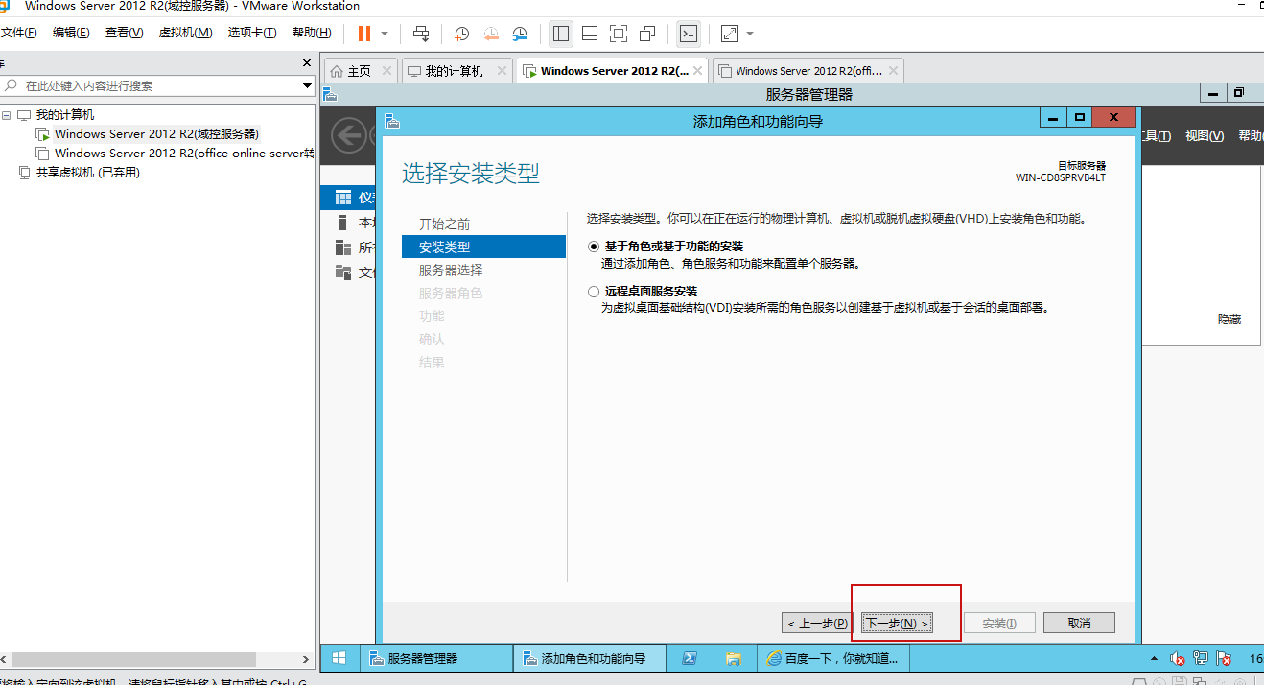Click the dashboard icon in Server Manager sidebar
This screenshot has height=685, width=1264.
[x=343, y=198]
